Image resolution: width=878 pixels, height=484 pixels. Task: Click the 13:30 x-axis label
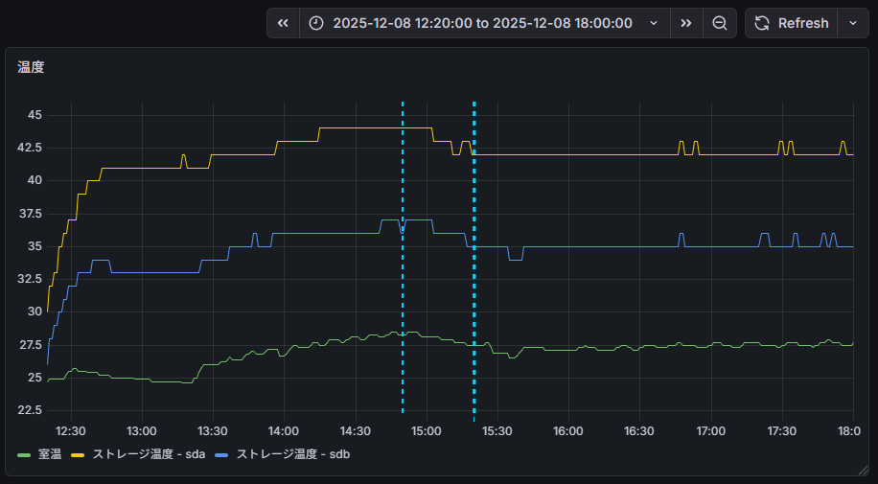tap(214, 430)
